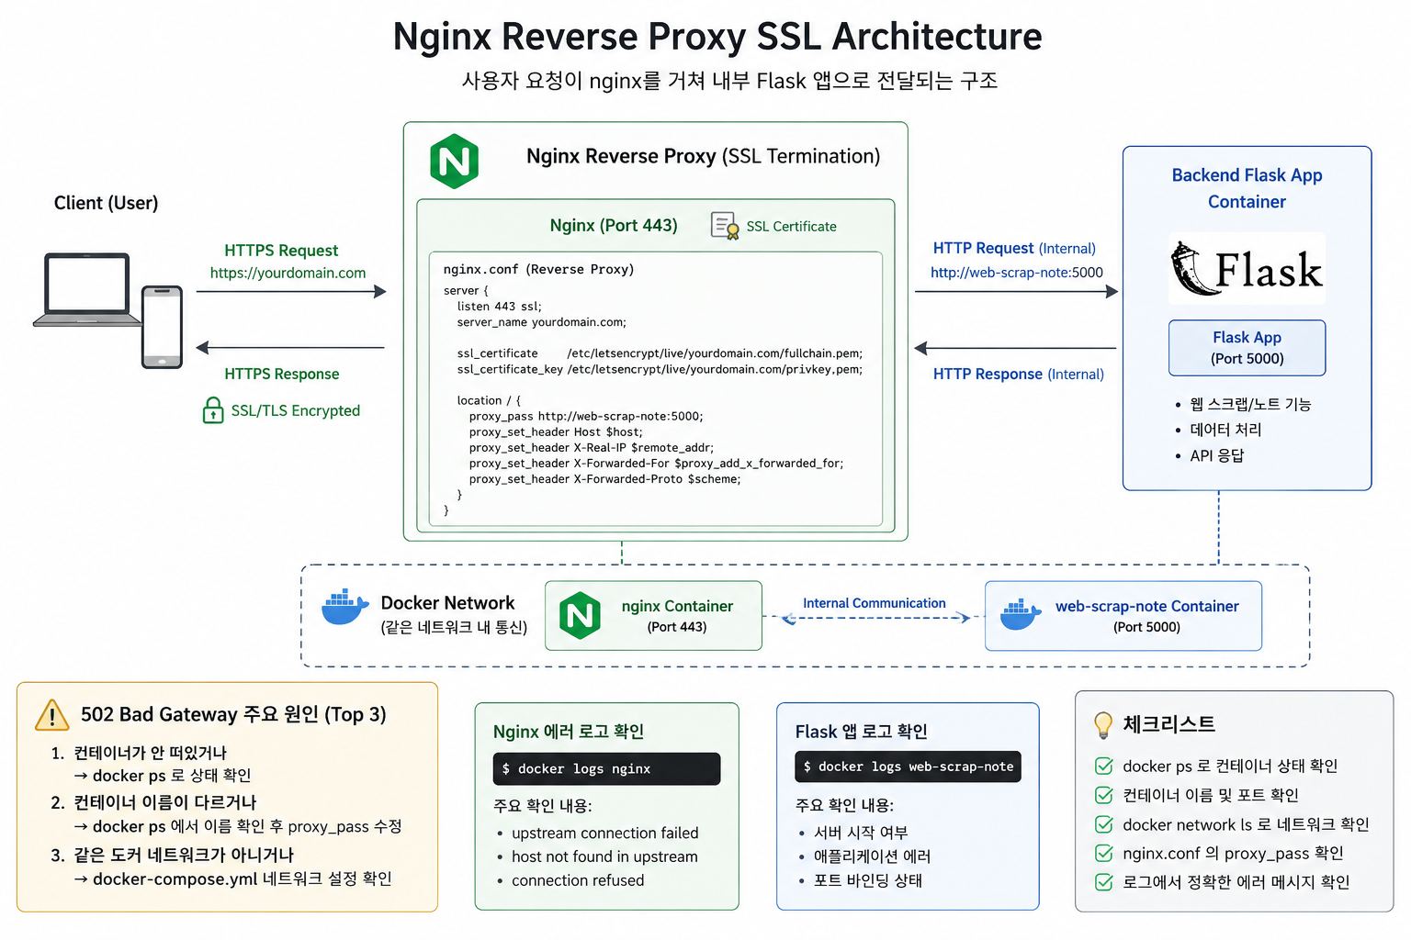Click the checkmark beside docker ps 컨테이너 상태 확인

[1104, 767]
